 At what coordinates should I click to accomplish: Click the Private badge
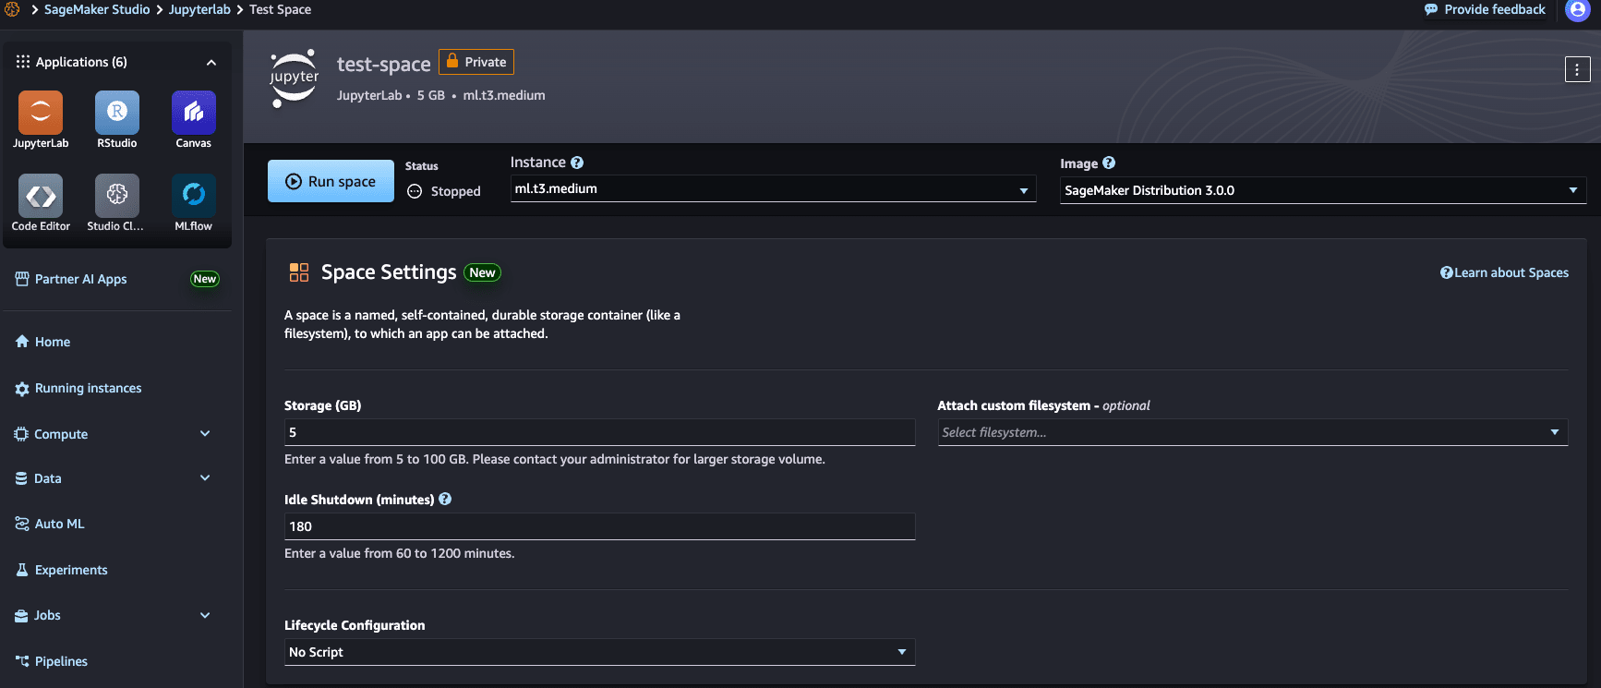(476, 62)
